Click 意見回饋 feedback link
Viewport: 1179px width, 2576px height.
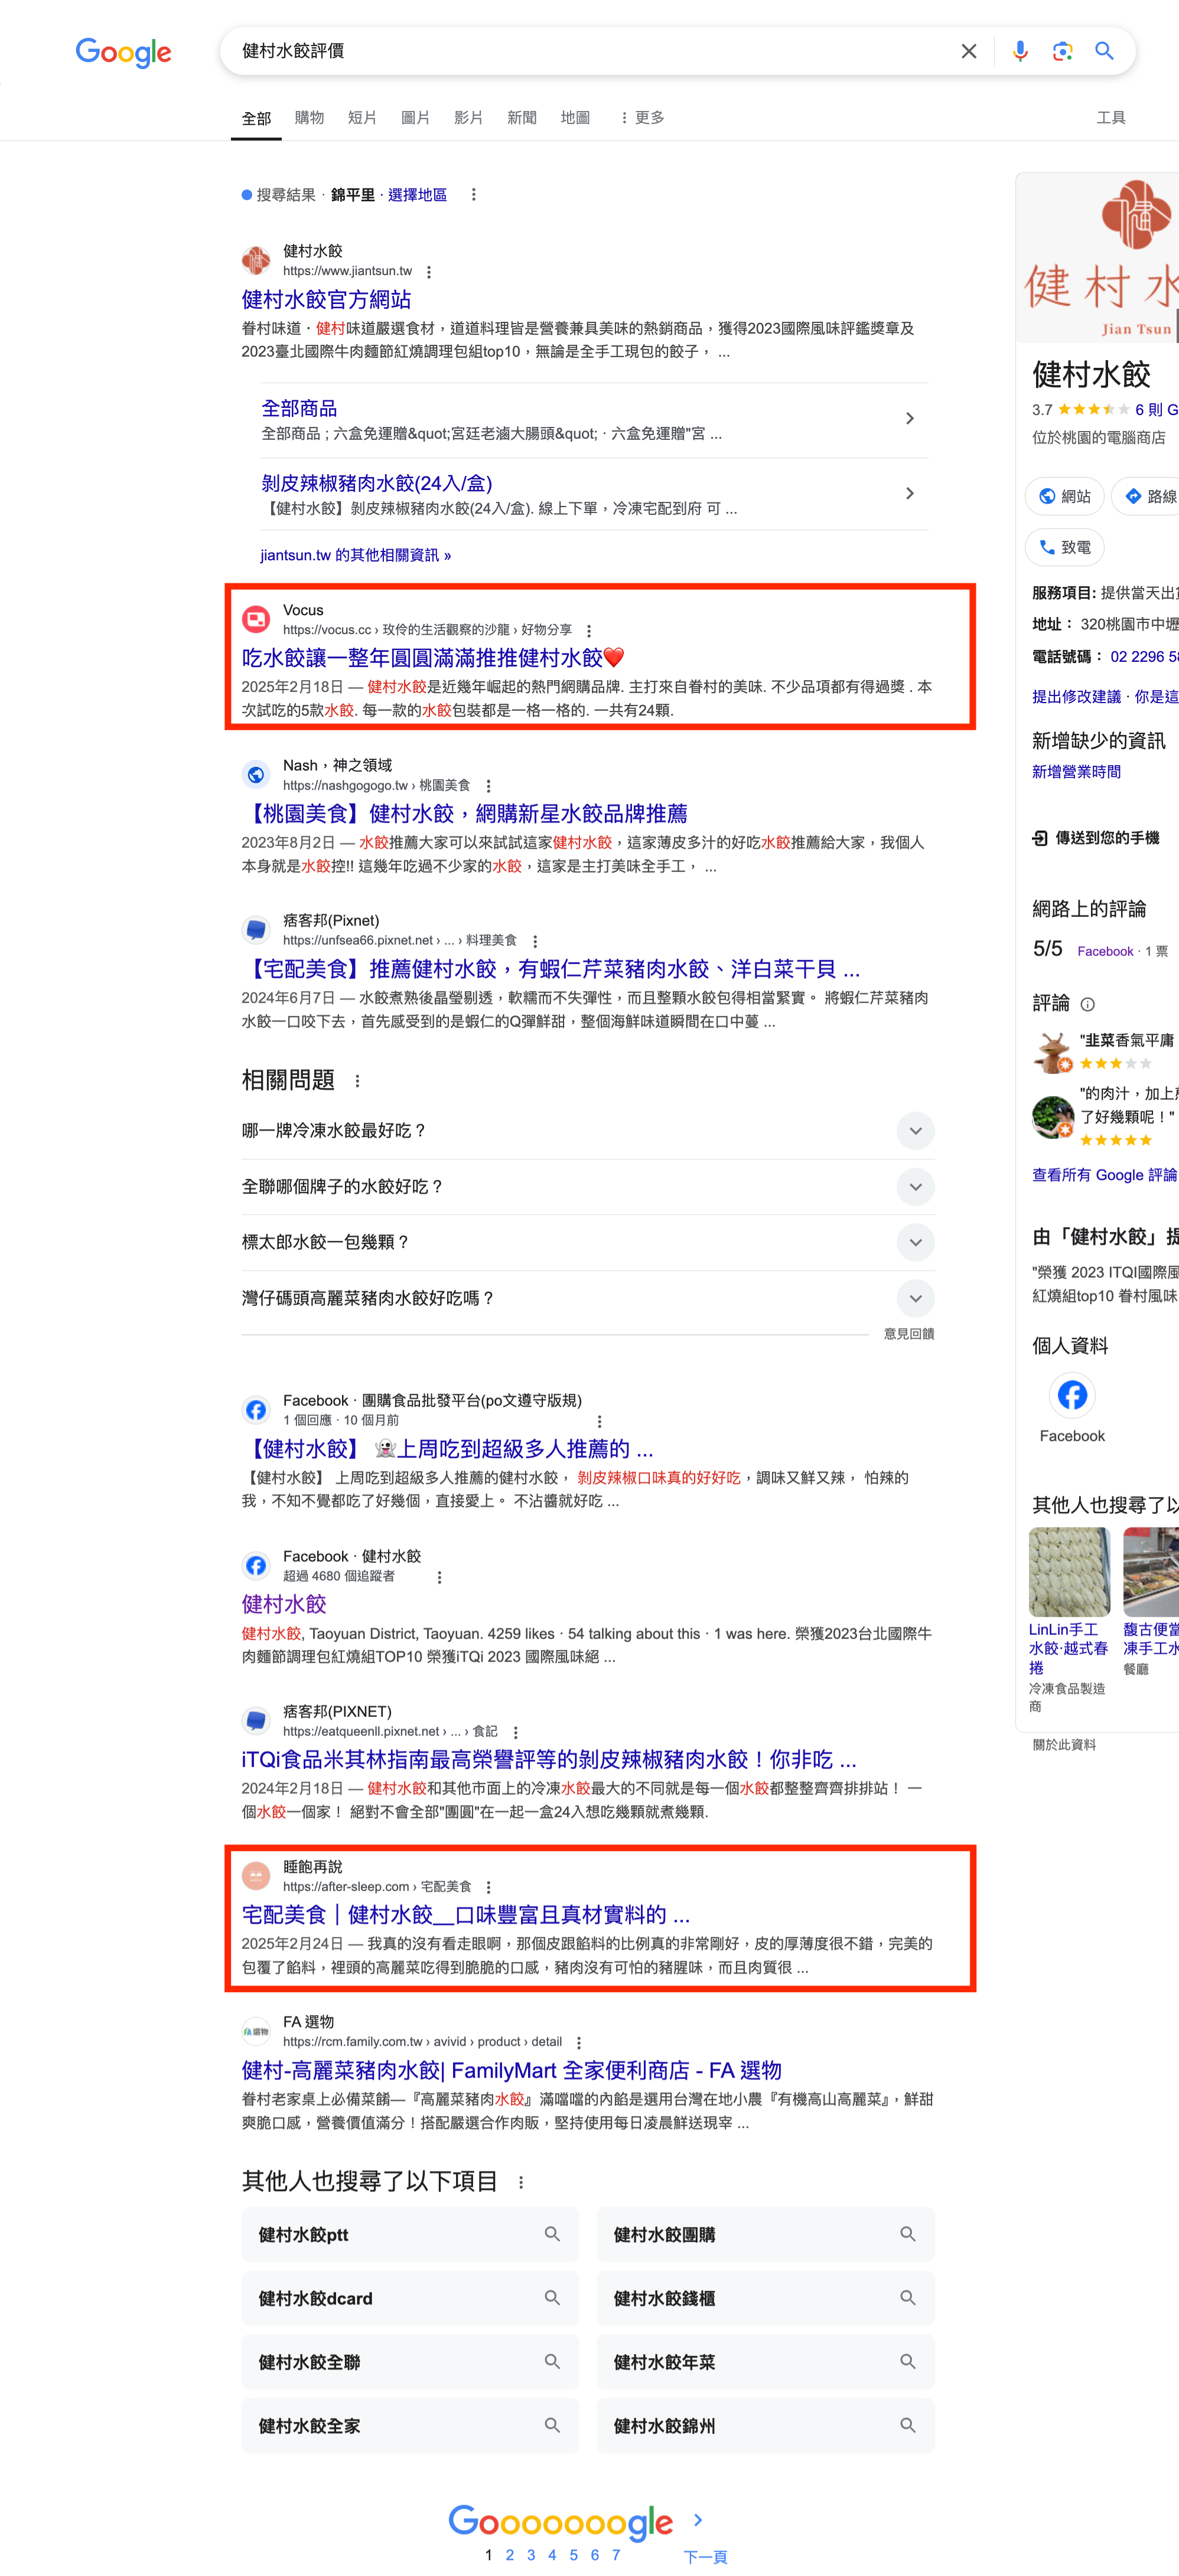point(908,1334)
